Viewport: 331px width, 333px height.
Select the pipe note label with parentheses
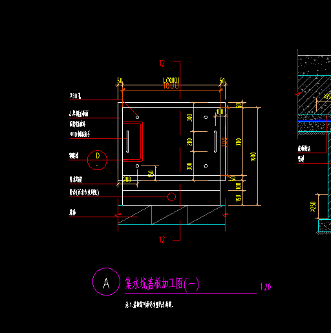pos(84,192)
